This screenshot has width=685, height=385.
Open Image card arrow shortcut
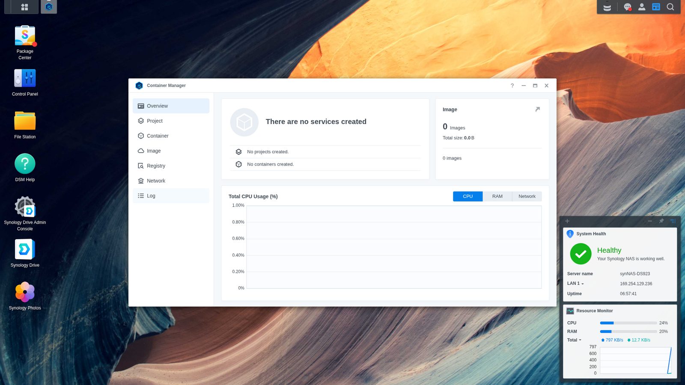[538, 110]
